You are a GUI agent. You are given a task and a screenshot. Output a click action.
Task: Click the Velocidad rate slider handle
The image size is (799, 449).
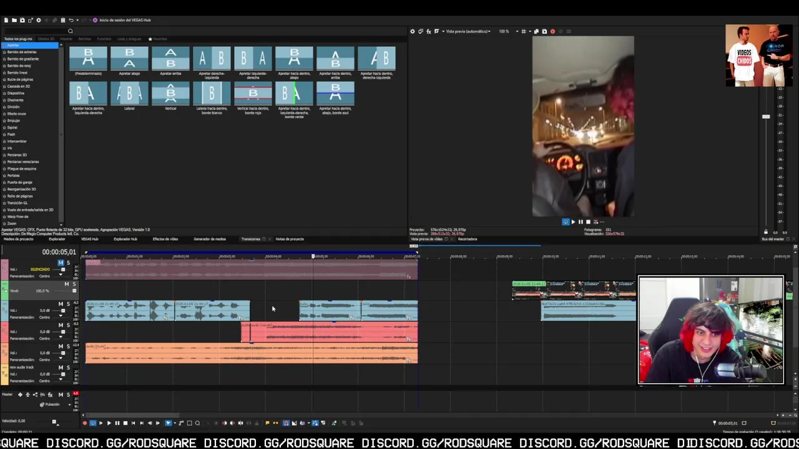pyautogui.click(x=54, y=422)
